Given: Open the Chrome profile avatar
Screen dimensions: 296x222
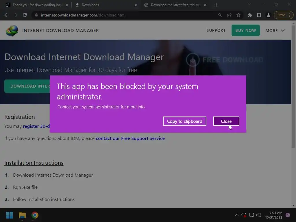Looking at the screenshot, I should 269,15.
